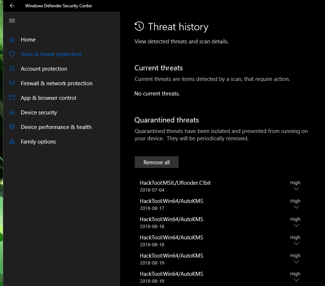Viewport: 325px width, 286px height.
Task: Select the Device security icon
Action: tap(12, 112)
